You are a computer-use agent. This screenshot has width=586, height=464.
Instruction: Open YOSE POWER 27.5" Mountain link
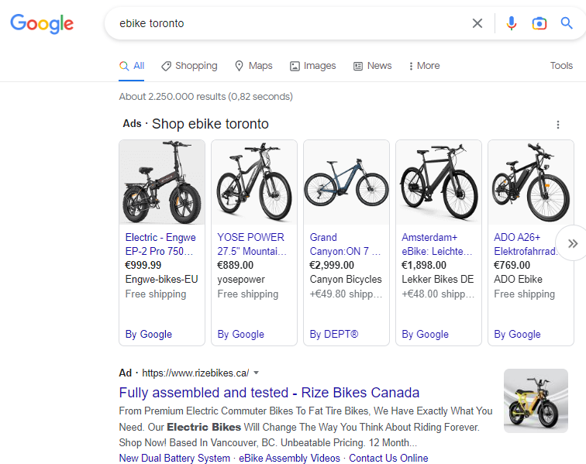pyautogui.click(x=252, y=244)
